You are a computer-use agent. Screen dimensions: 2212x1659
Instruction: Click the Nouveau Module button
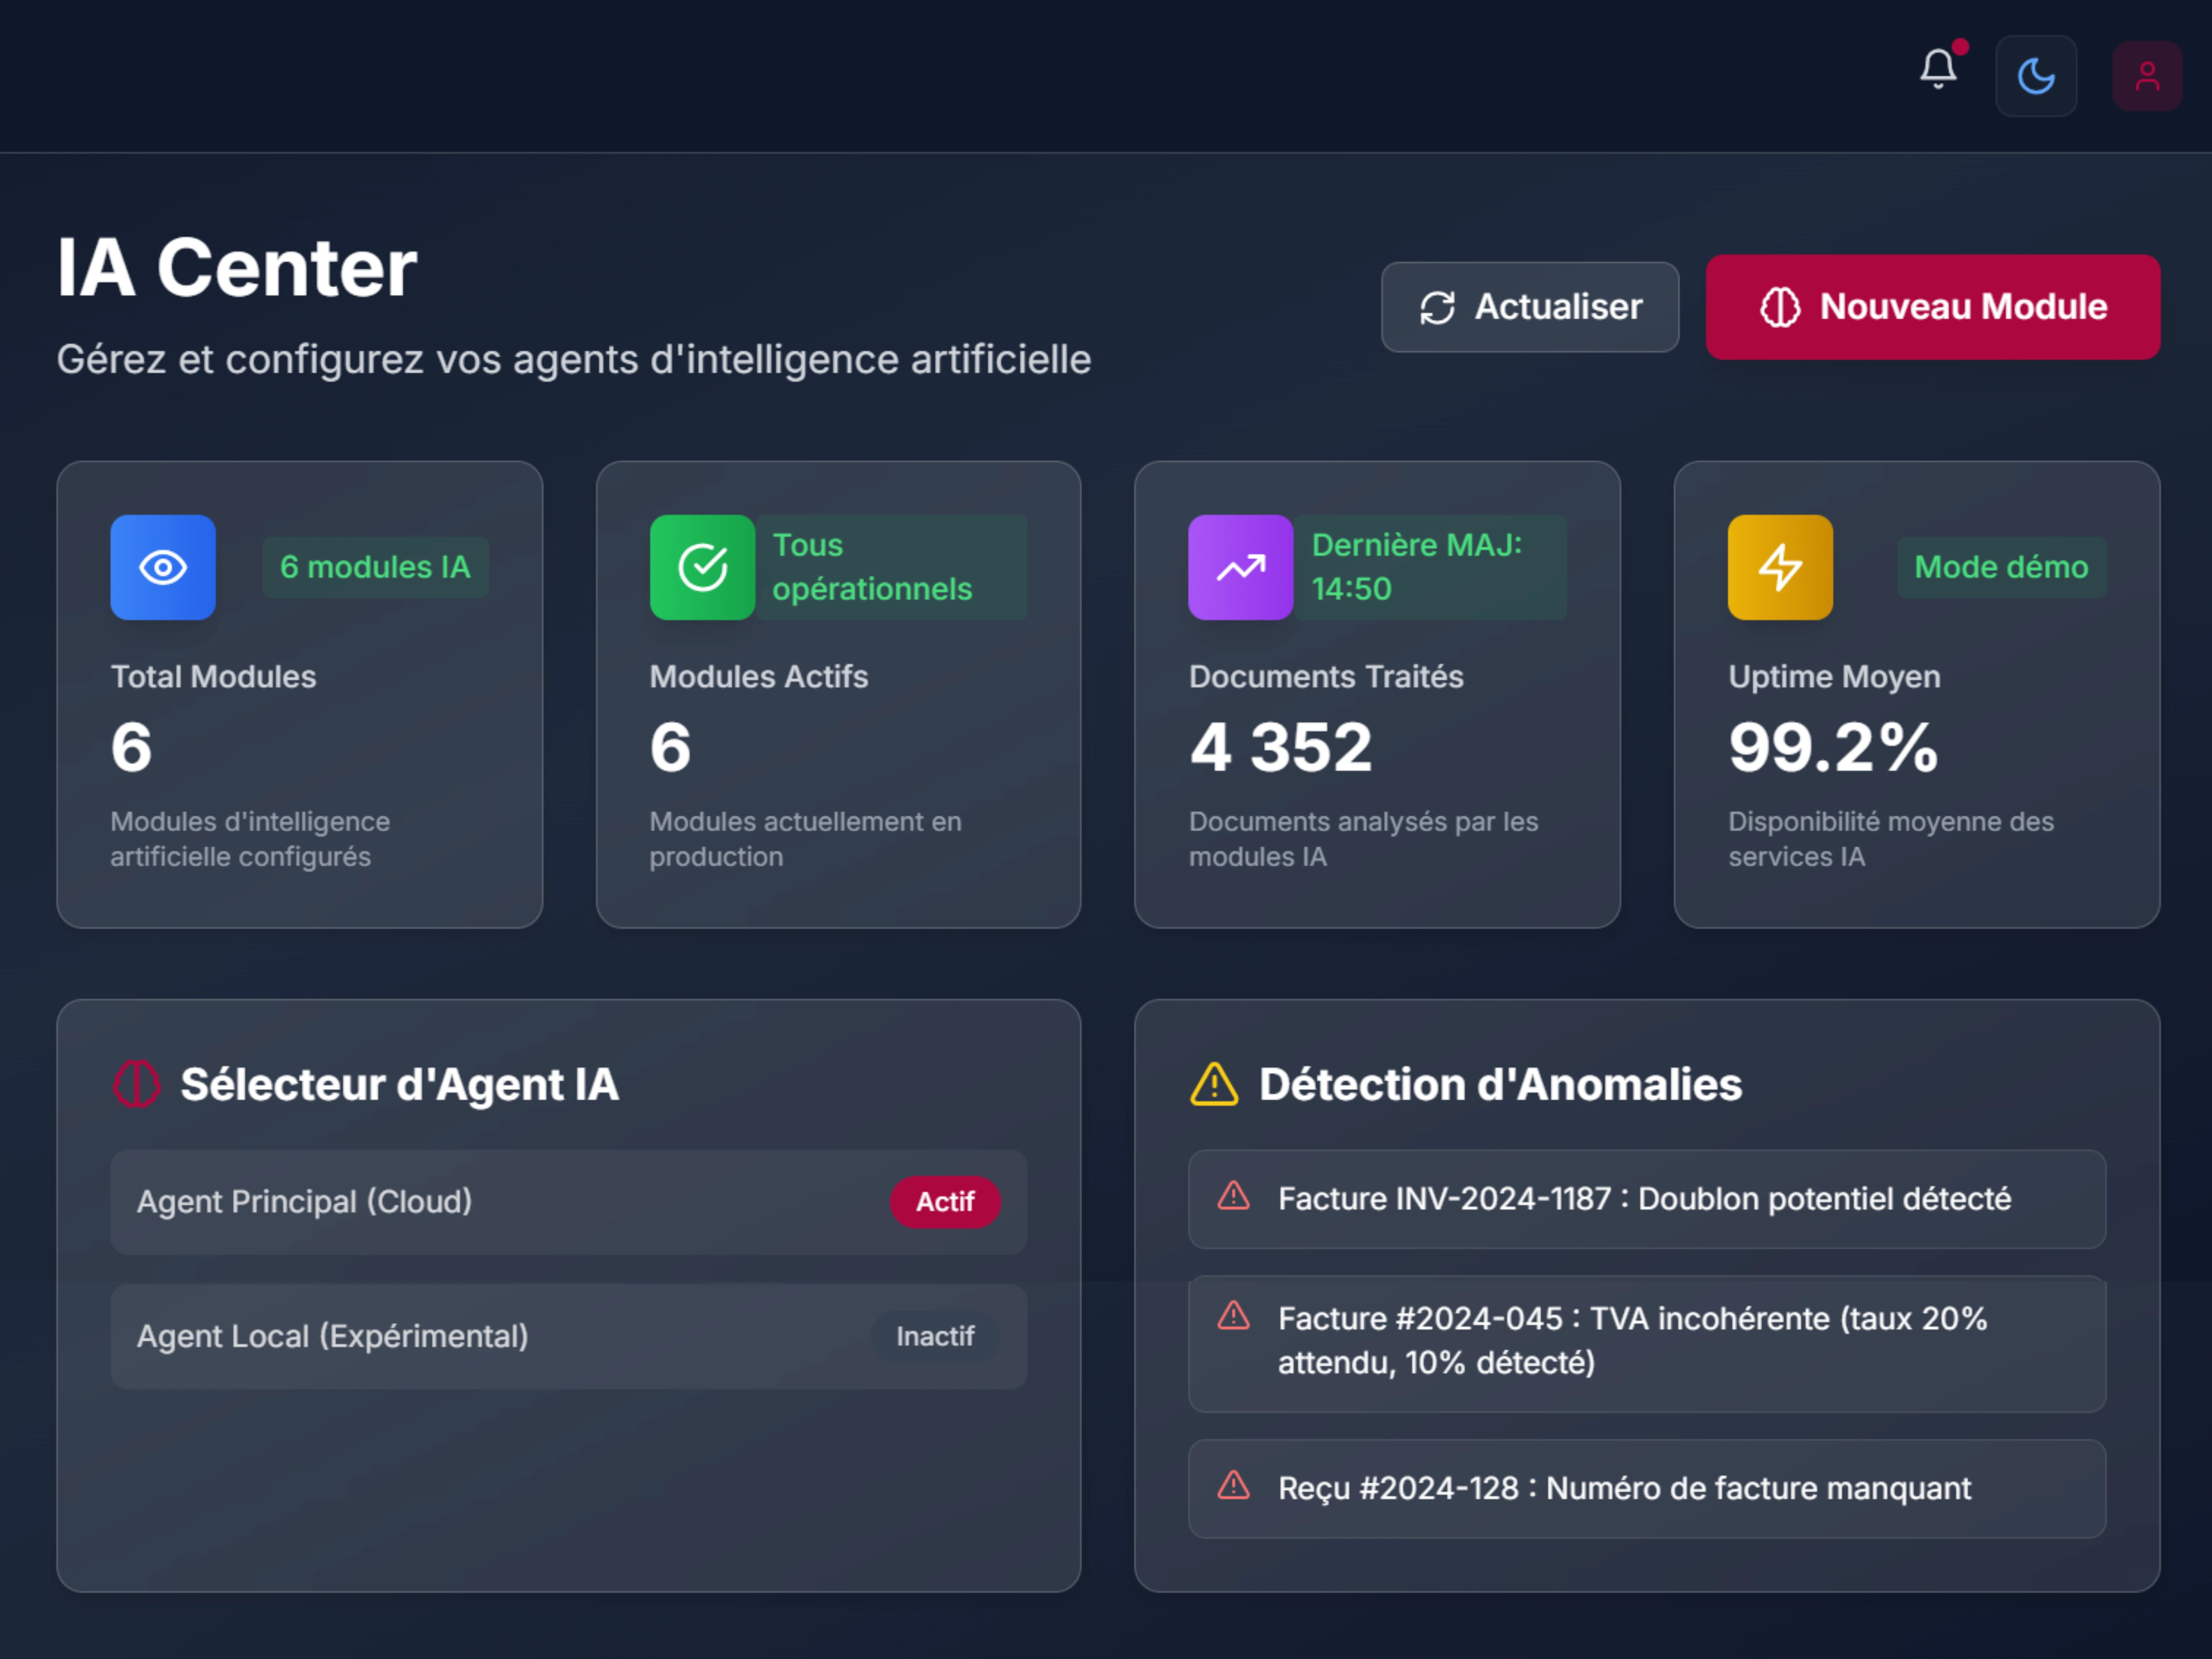(x=1932, y=307)
